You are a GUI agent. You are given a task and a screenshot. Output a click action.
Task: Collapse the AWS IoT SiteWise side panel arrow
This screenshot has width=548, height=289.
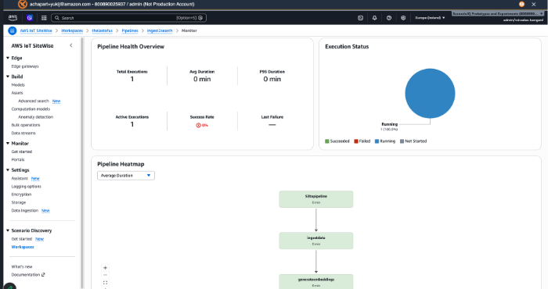point(71,45)
